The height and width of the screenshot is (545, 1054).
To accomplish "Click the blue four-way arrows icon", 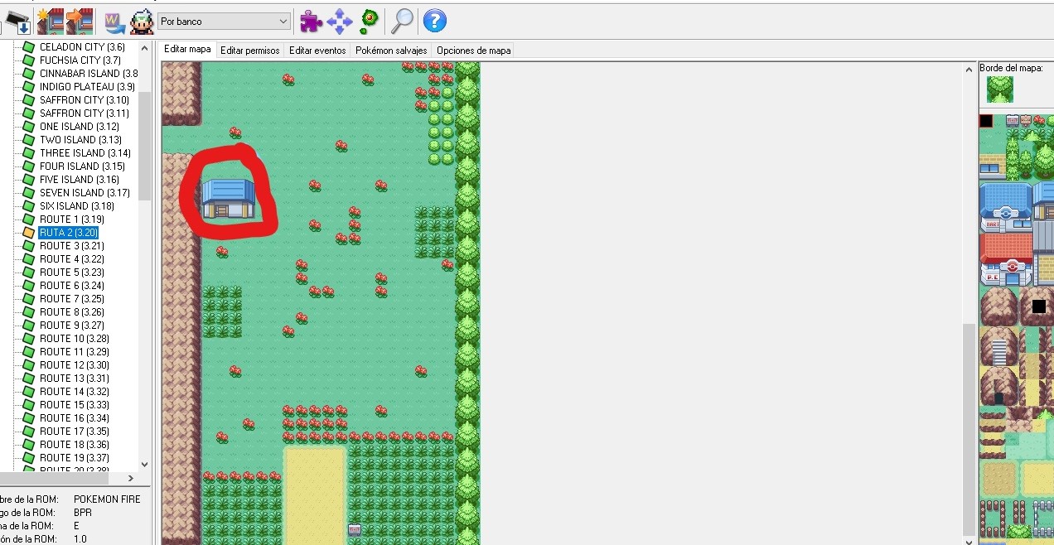I will coord(340,21).
